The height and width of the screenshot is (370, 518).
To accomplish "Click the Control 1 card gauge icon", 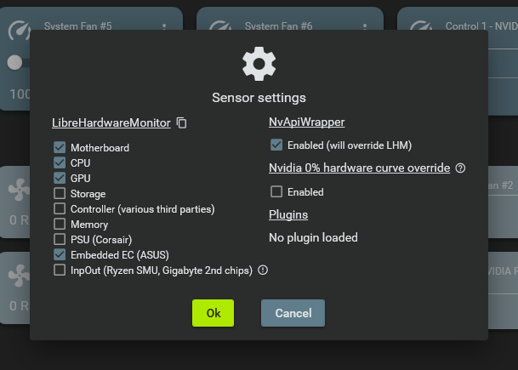I will tap(421, 28).
